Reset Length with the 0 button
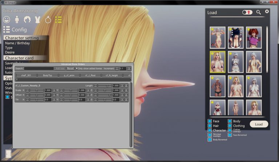 tap(126, 86)
